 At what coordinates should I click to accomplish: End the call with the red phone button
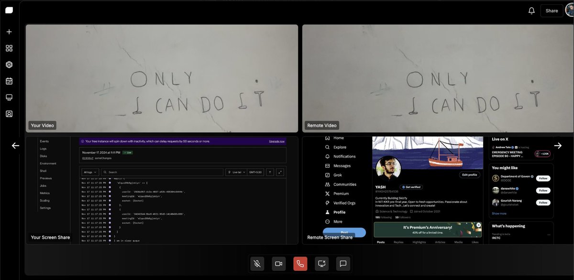click(x=300, y=263)
